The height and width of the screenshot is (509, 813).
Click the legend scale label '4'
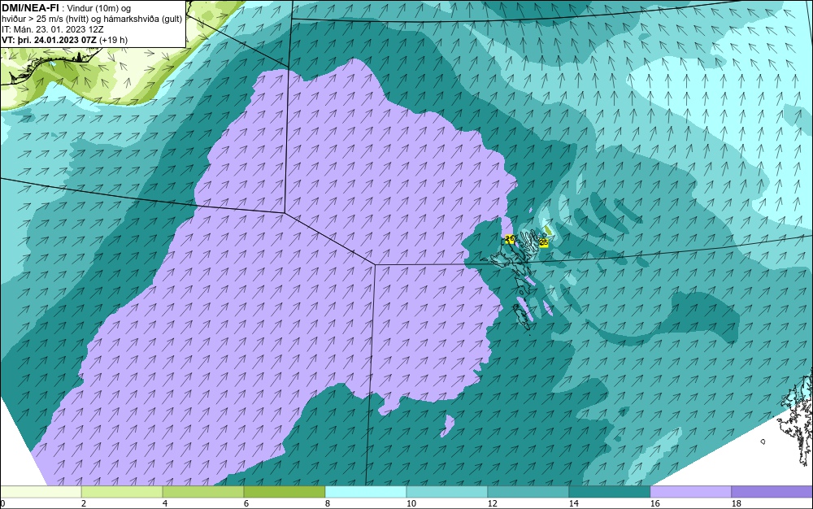165,503
